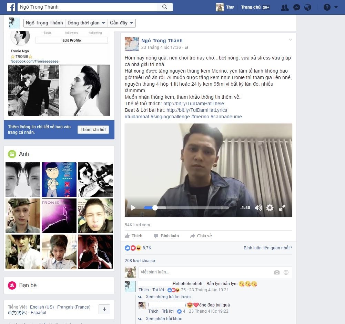Viewport: 345px width, 324px height.
Task: Open the post options caret
Action: (x=291, y=39)
